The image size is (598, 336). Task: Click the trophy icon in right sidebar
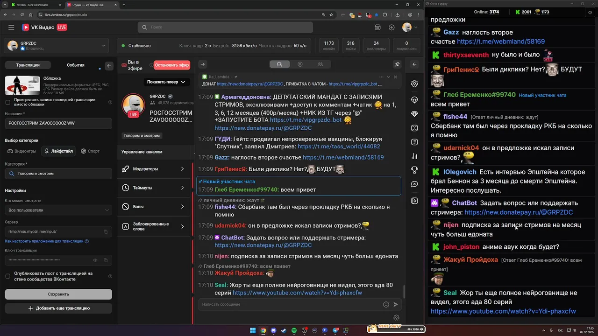[414, 170]
